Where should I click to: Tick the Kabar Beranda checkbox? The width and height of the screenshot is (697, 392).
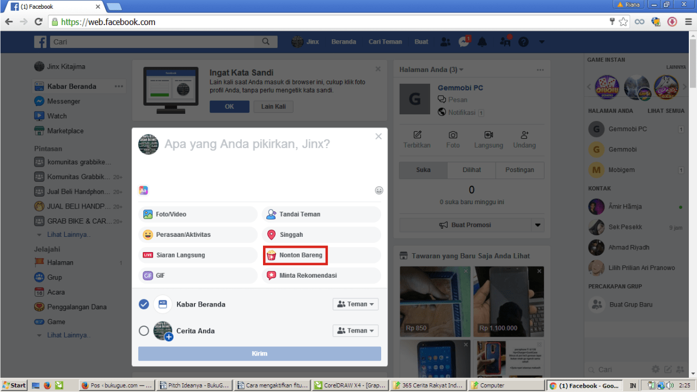144,304
